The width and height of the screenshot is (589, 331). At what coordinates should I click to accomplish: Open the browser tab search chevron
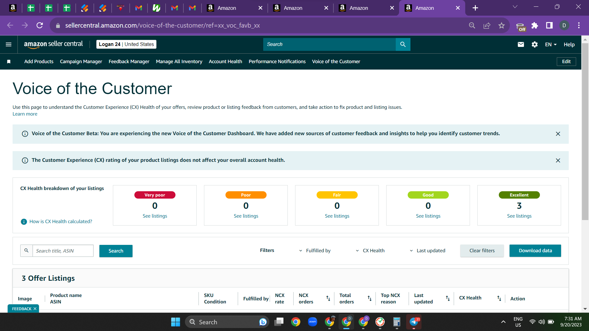tap(515, 7)
